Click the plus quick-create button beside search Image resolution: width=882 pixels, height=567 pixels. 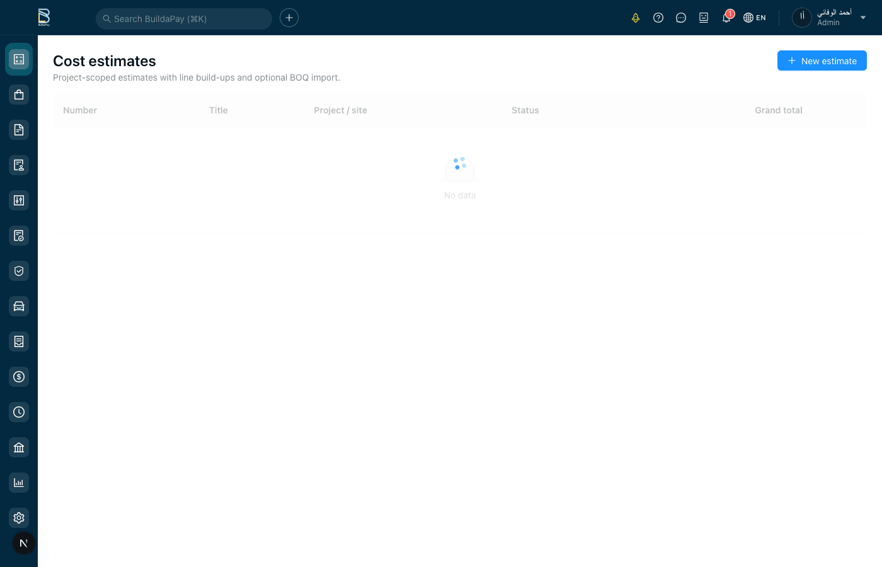tap(289, 18)
